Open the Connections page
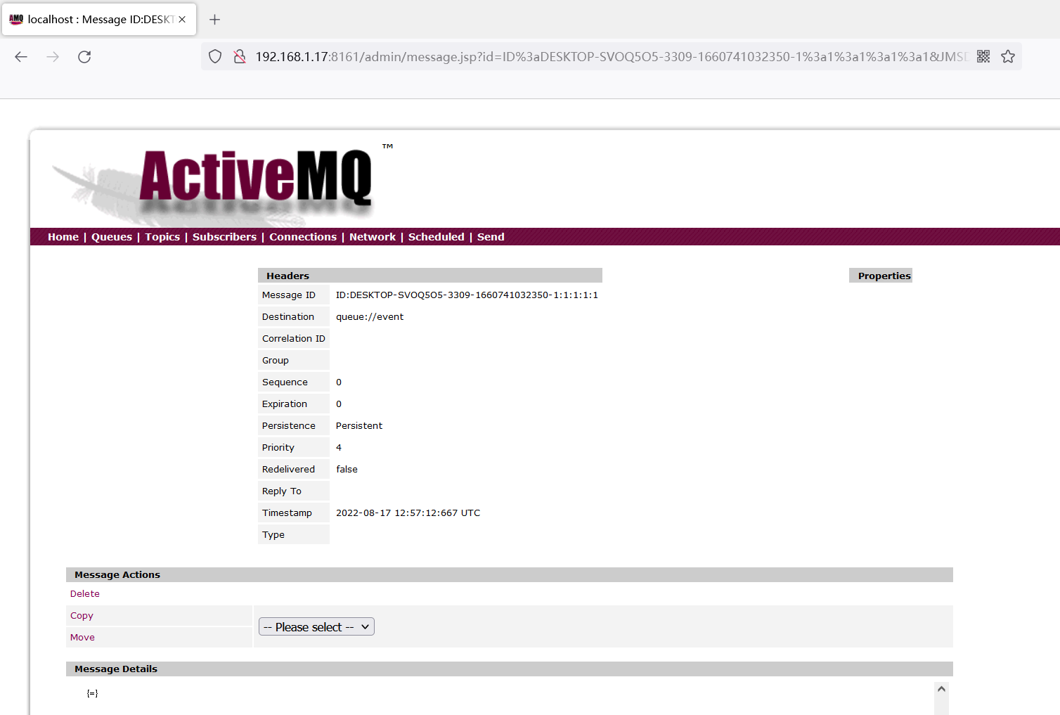This screenshot has height=715, width=1060. tap(303, 237)
